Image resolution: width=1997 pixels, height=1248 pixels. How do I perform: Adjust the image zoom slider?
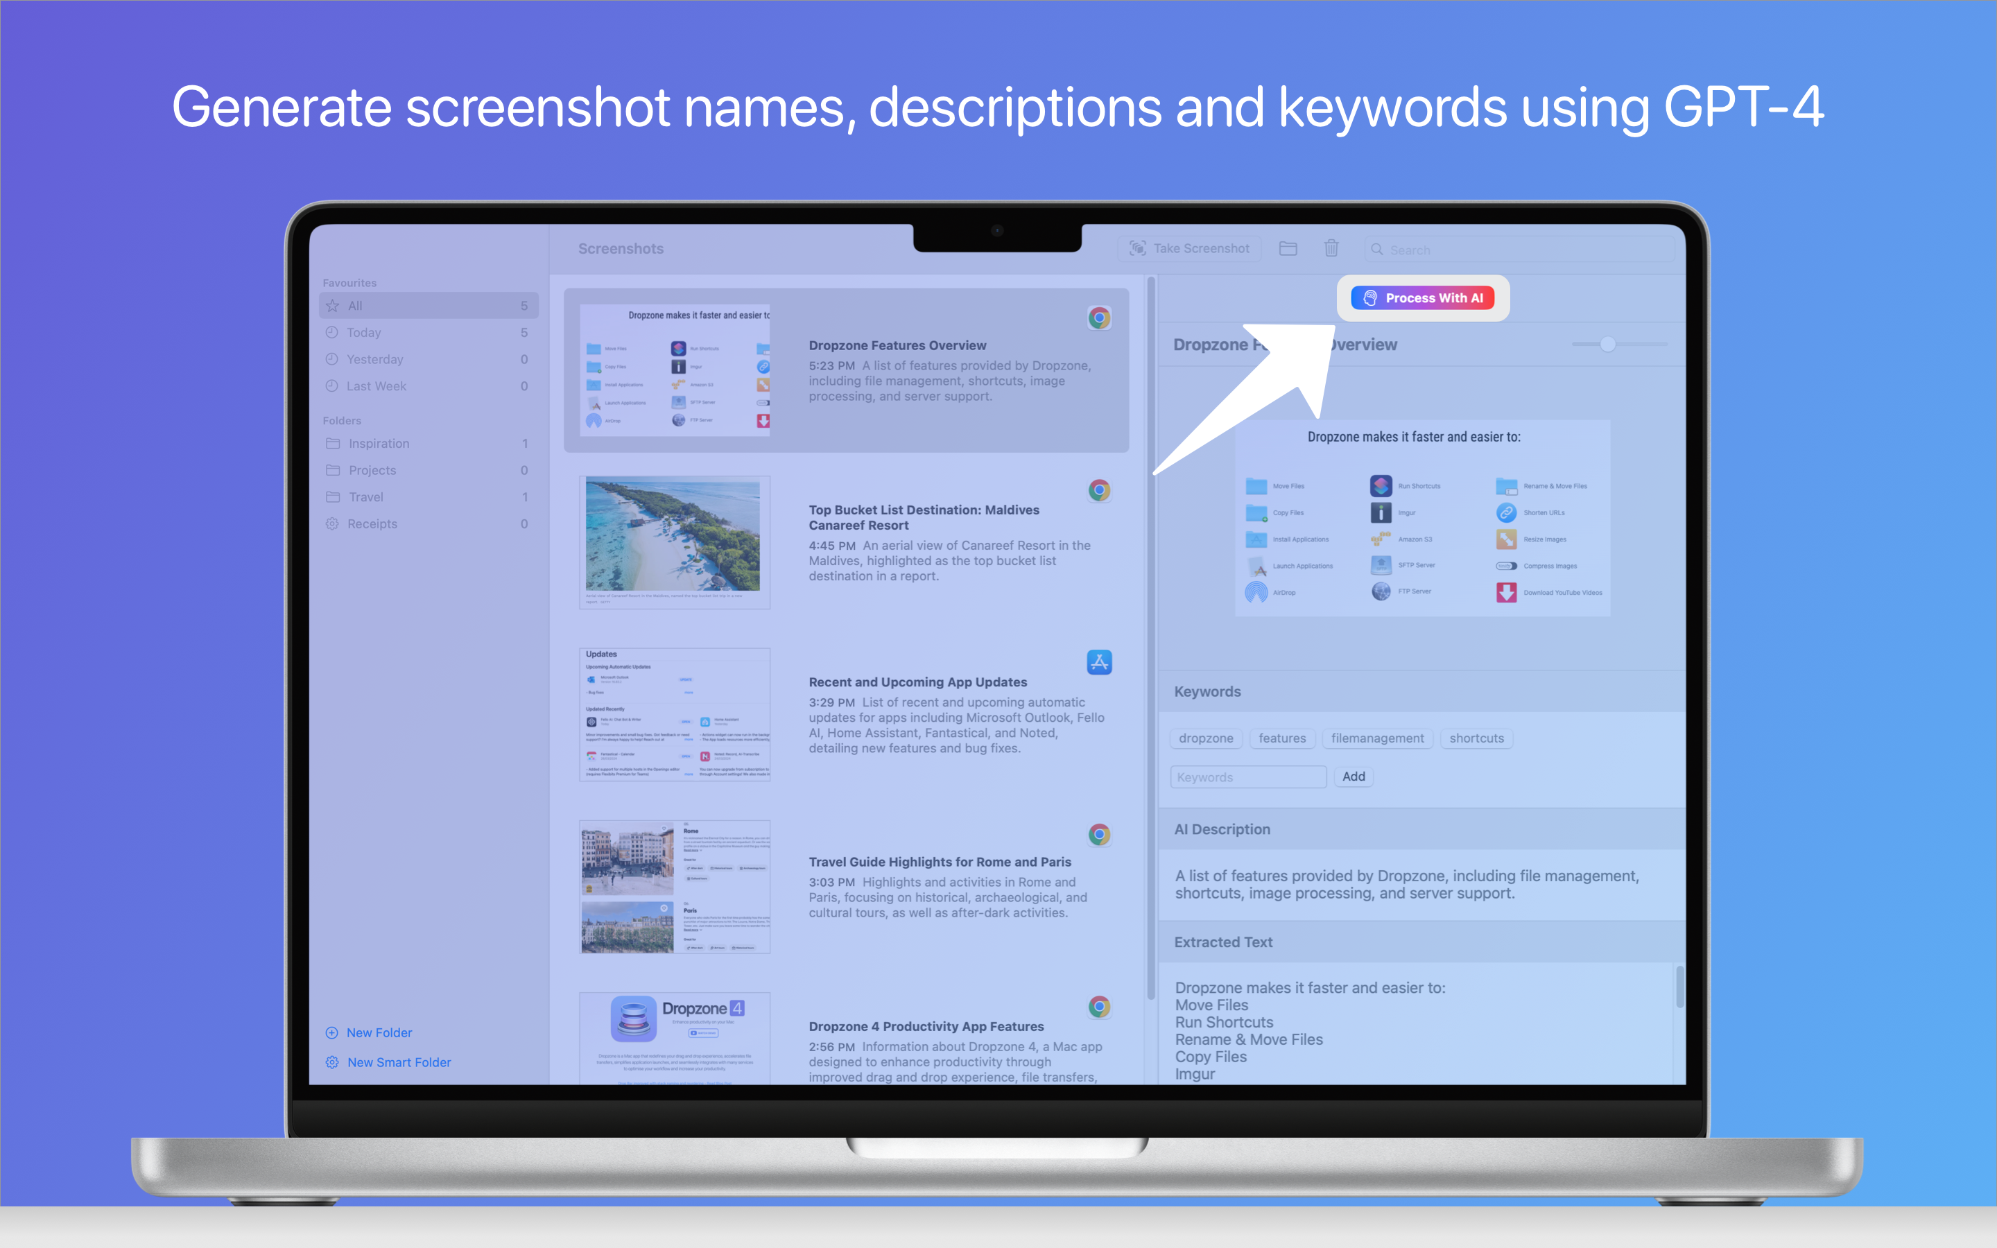[1607, 344]
